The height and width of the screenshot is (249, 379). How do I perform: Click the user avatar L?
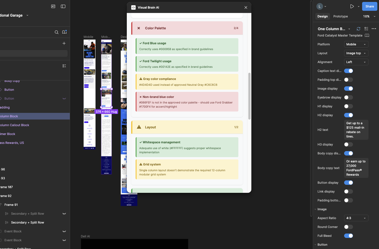pos(319,6)
